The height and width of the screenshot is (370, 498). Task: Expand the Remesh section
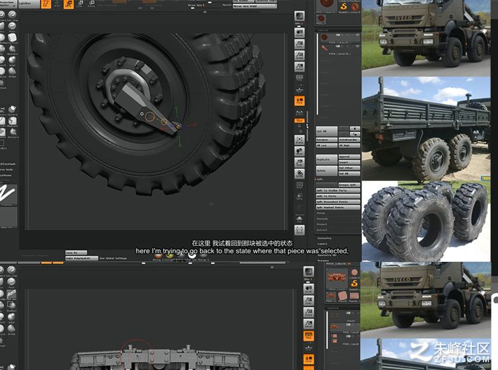tap(322, 219)
